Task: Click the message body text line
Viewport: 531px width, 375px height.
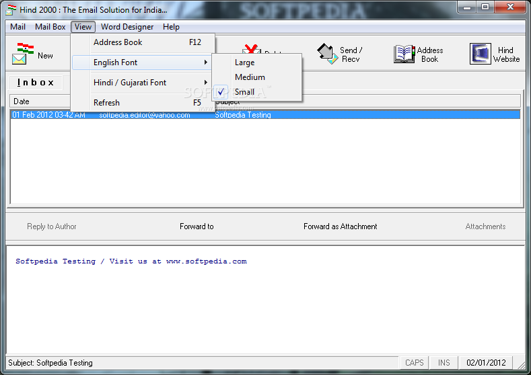Action: (131, 261)
